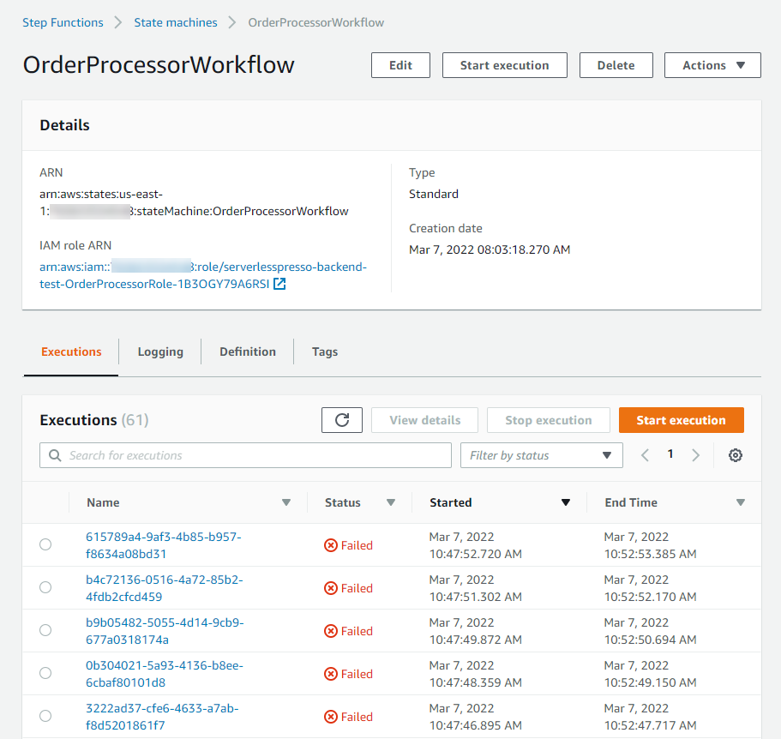The image size is (781, 739).
Task: Click creation date Mar 7, 2022 08:03:18.270 AM
Action: pyautogui.click(x=490, y=249)
